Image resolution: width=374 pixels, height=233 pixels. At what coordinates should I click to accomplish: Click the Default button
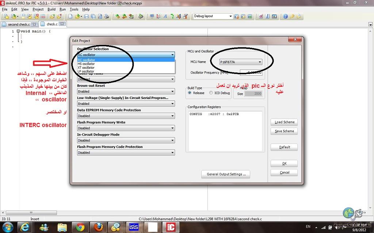point(284,147)
